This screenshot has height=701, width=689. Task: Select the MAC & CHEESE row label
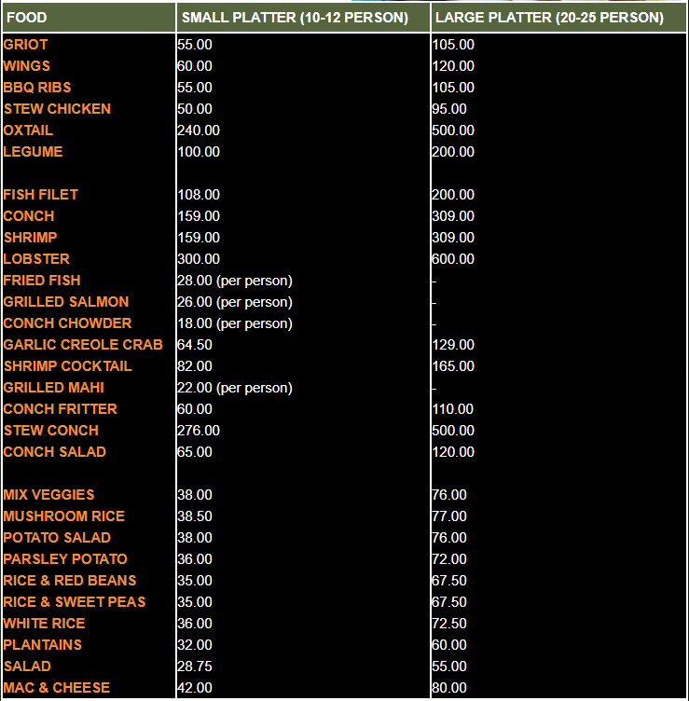[57, 688]
